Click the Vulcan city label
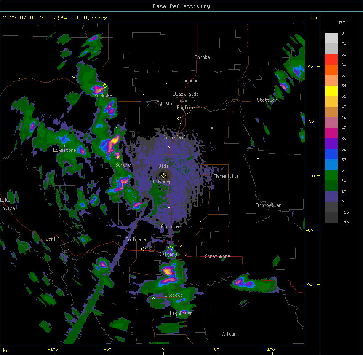Viewport: 363px width, 355px height. click(229, 334)
